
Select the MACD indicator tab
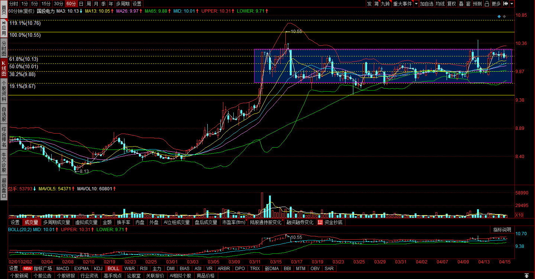[x=63, y=268]
